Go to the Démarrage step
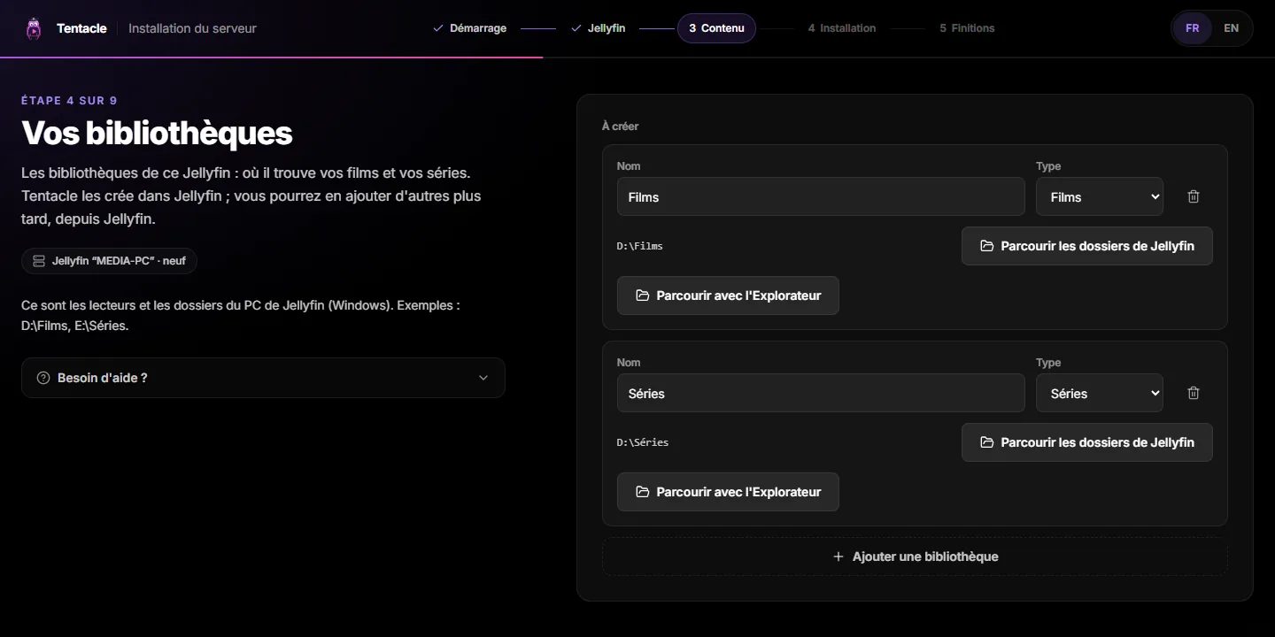The height and width of the screenshot is (637, 1275). coord(470,28)
